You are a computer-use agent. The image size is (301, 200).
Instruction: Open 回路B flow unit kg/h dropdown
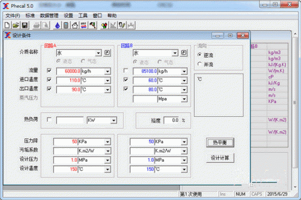[184, 72]
